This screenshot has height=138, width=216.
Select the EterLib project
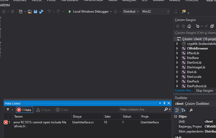pyautogui.click(x=192, y=72)
